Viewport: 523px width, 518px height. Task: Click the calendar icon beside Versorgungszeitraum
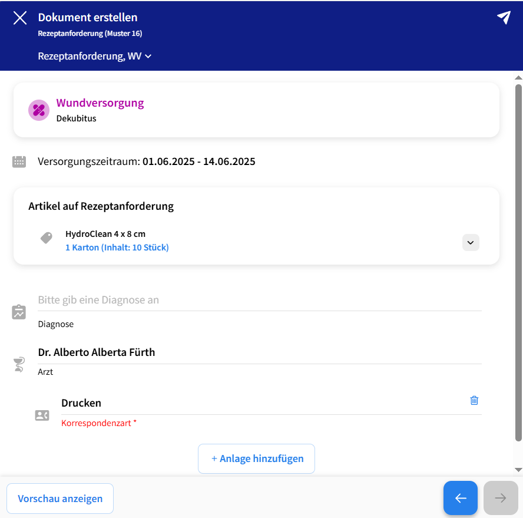(x=19, y=161)
